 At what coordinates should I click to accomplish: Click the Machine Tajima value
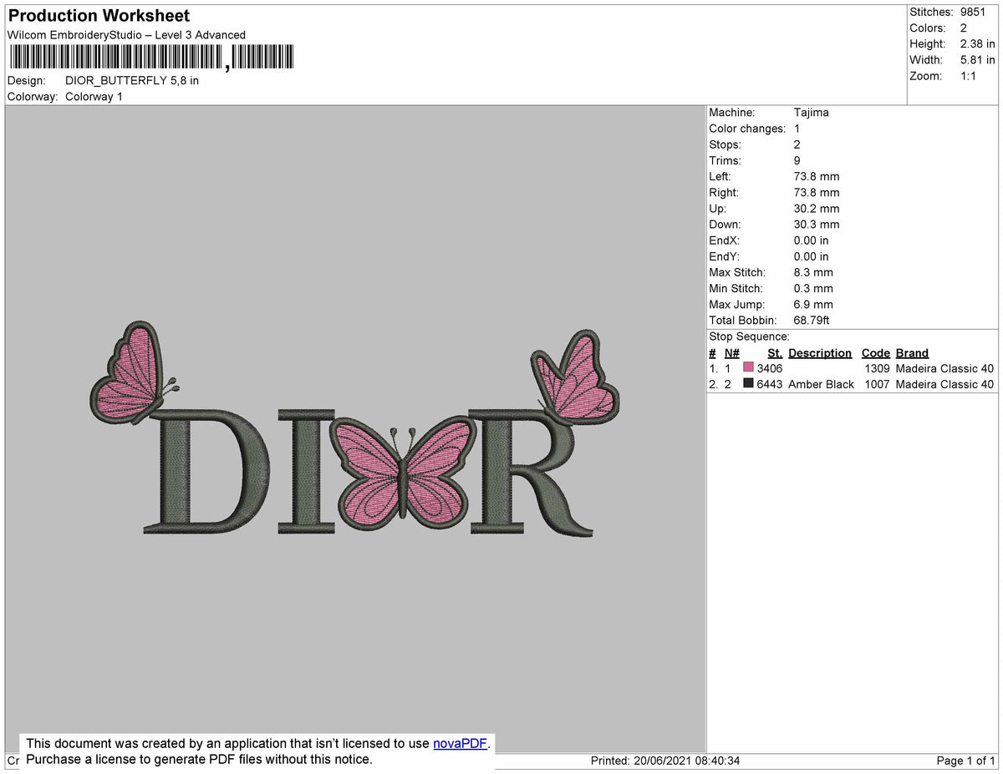(x=810, y=112)
